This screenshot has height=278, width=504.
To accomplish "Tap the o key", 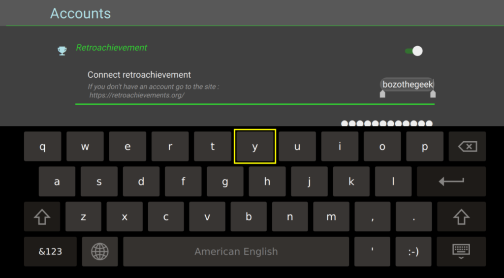I will click(x=382, y=147).
